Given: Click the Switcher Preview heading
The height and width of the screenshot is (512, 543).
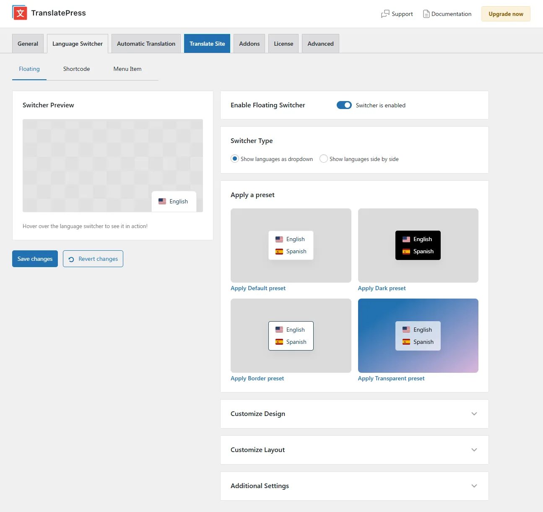Looking at the screenshot, I should click(48, 105).
